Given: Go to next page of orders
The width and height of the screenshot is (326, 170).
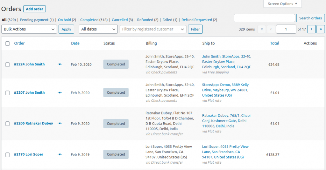Looking at the screenshot, I should point(311,29).
